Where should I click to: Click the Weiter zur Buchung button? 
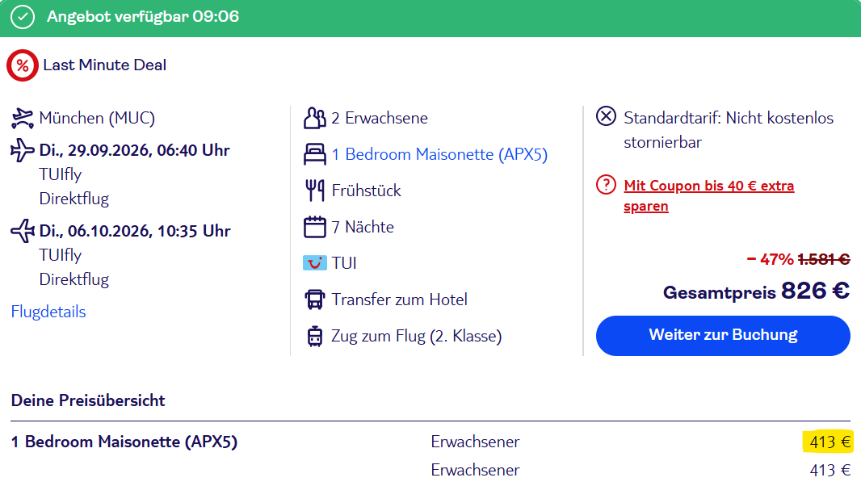click(x=723, y=336)
